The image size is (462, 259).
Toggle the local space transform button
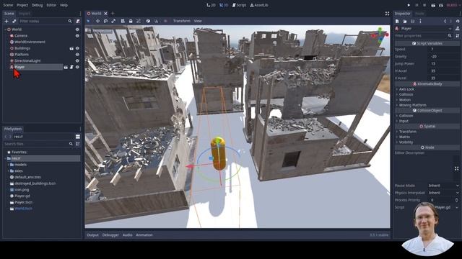click(x=148, y=21)
